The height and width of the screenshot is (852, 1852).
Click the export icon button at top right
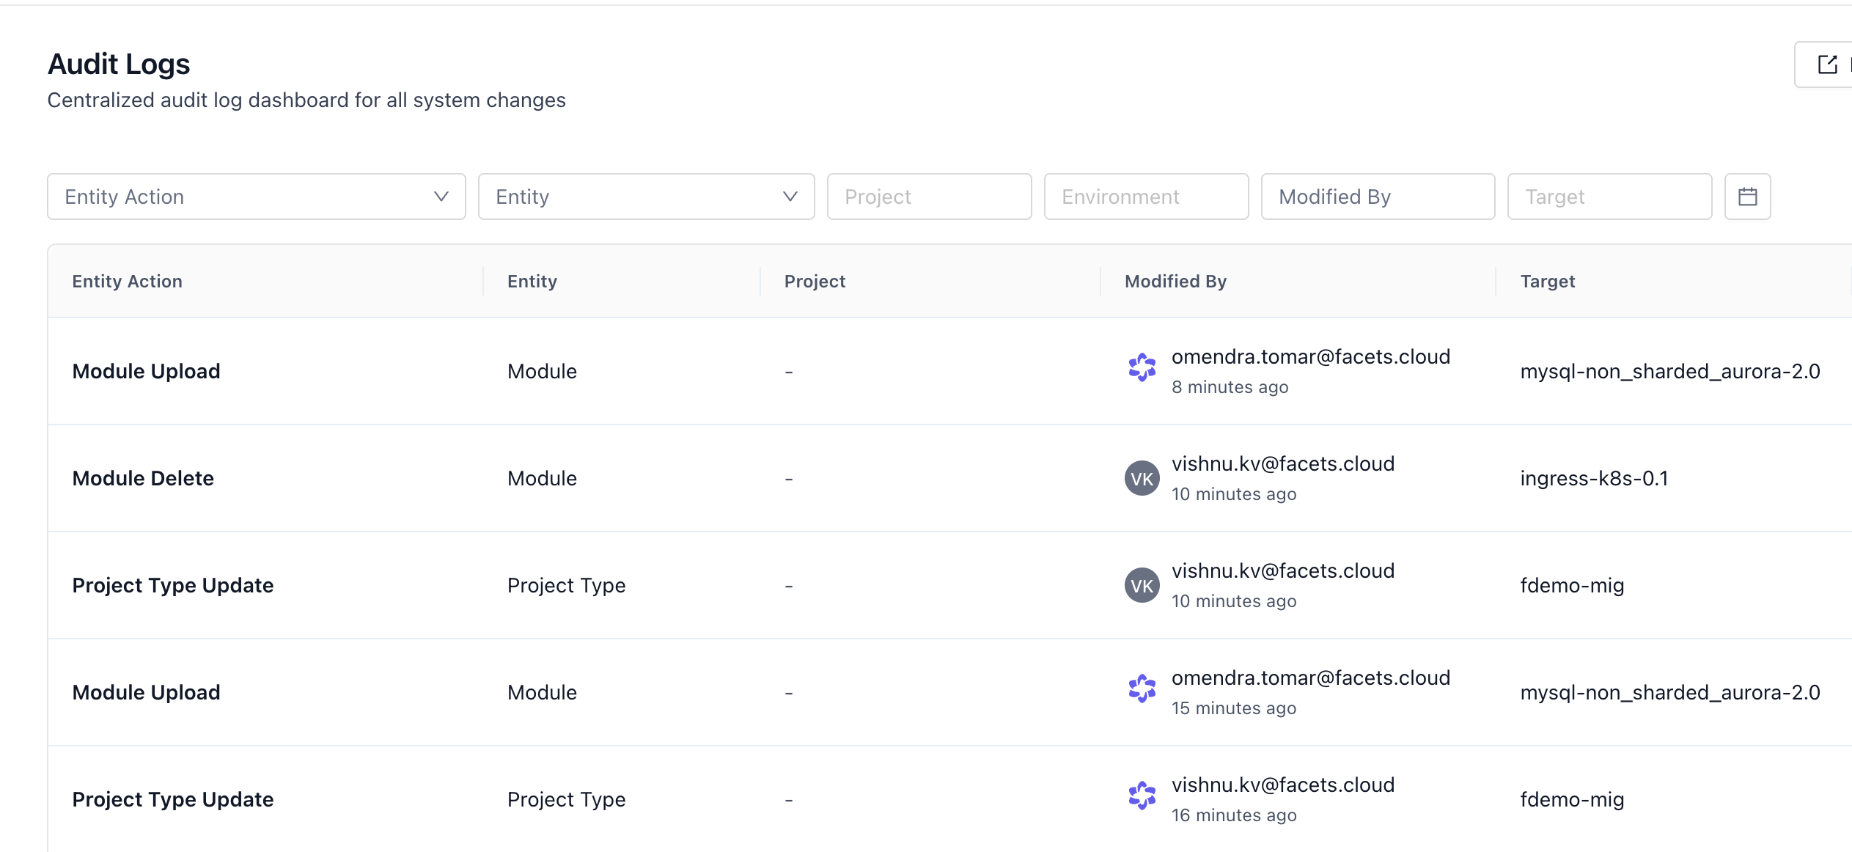(x=1828, y=65)
